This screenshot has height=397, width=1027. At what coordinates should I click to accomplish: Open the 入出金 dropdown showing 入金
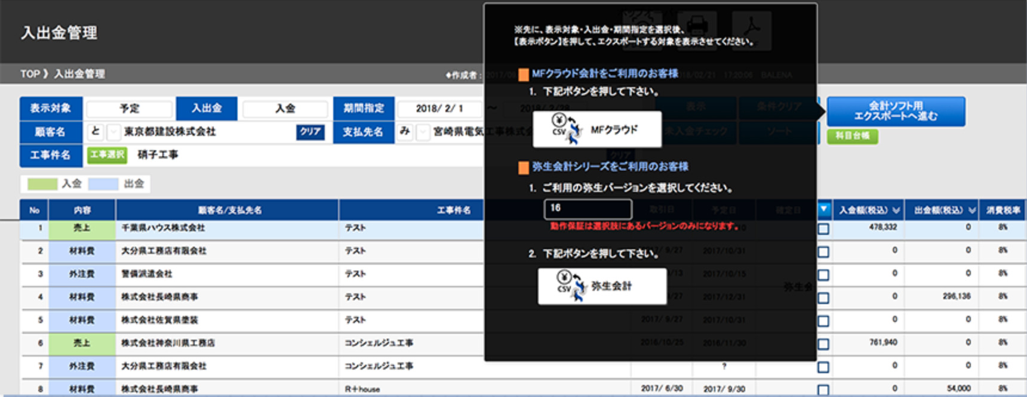(x=285, y=108)
